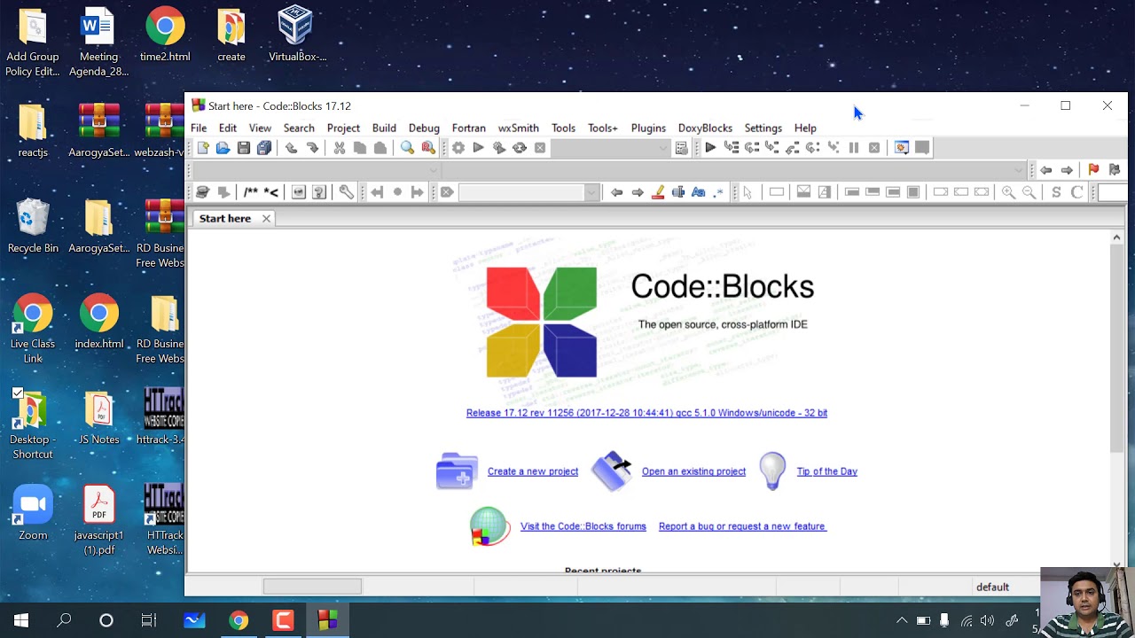This screenshot has height=638, width=1135.
Task: Click the Various info debugger icon
Action: click(922, 148)
